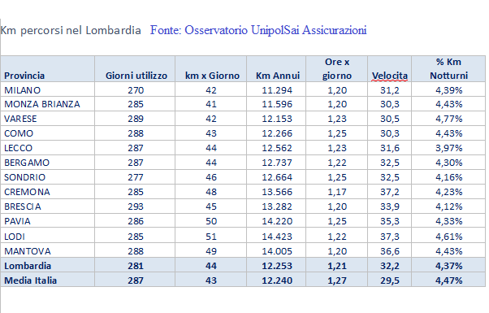
Task: Select Cremona's Ore x giorno 1,17
Action: pos(337,192)
